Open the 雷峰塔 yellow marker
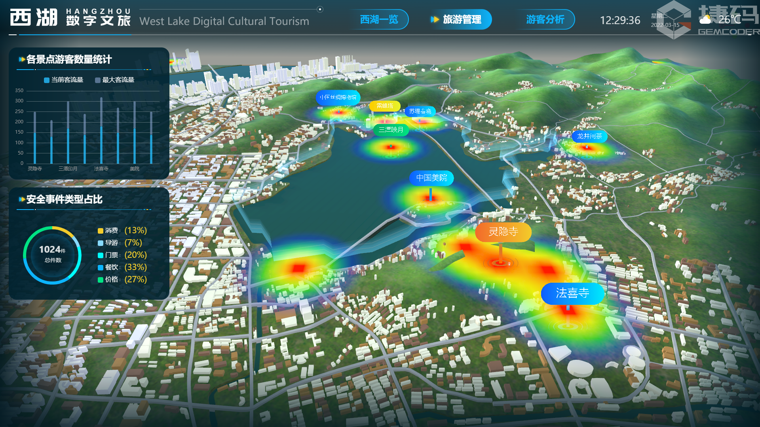 click(385, 106)
